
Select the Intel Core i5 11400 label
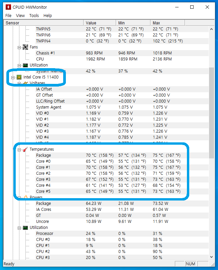point(41,77)
